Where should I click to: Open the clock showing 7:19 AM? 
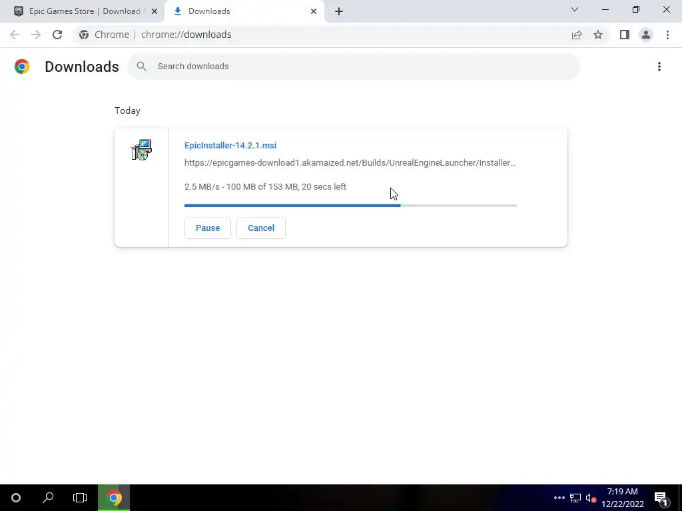click(x=623, y=498)
